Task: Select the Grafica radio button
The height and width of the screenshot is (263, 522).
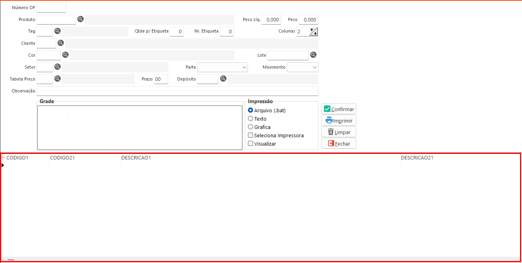Action: [250, 127]
